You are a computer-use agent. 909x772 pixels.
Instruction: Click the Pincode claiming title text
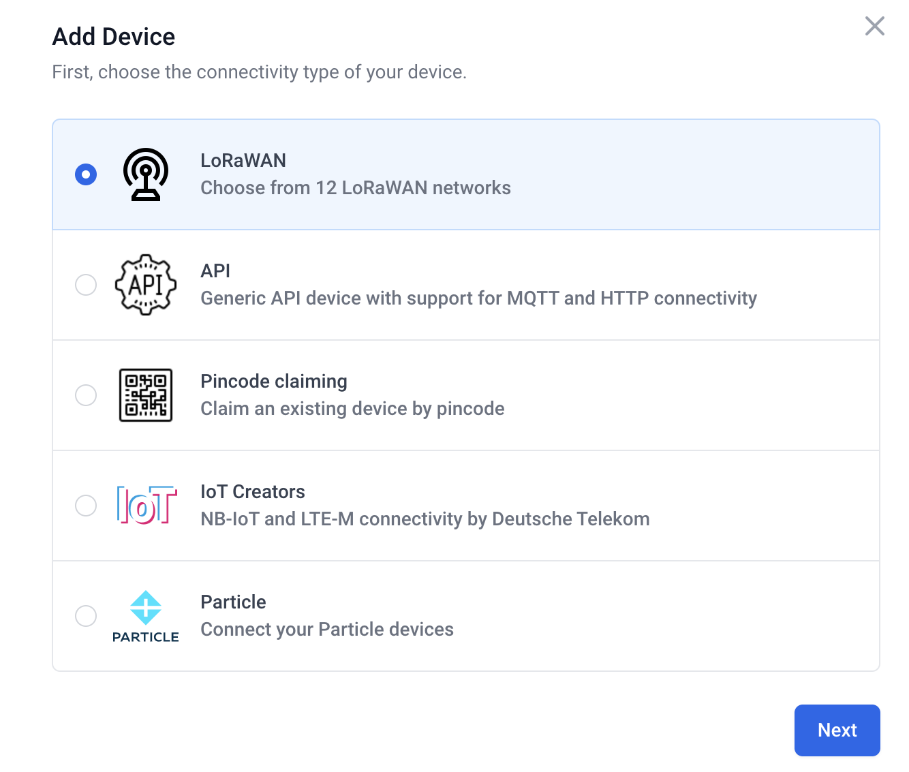[x=274, y=382]
